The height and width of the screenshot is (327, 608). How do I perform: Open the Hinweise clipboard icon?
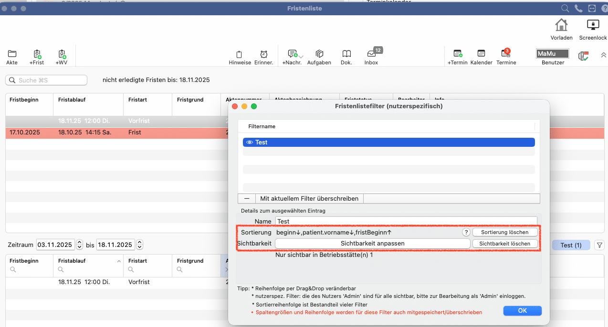coord(240,54)
